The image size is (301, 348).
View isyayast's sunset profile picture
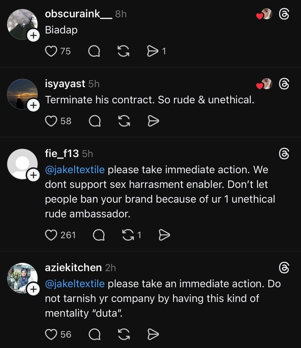(x=21, y=93)
